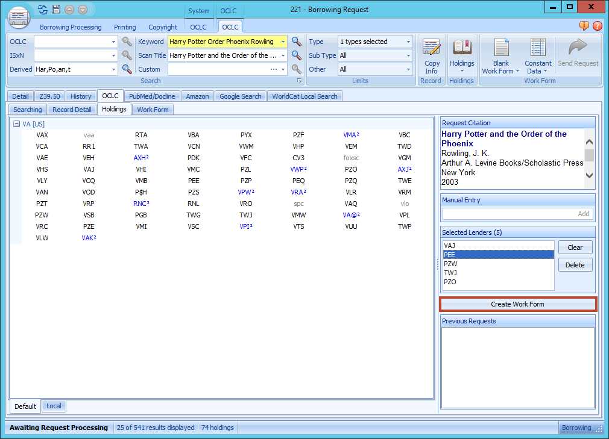Open the Printing ribbon menu

125,27
